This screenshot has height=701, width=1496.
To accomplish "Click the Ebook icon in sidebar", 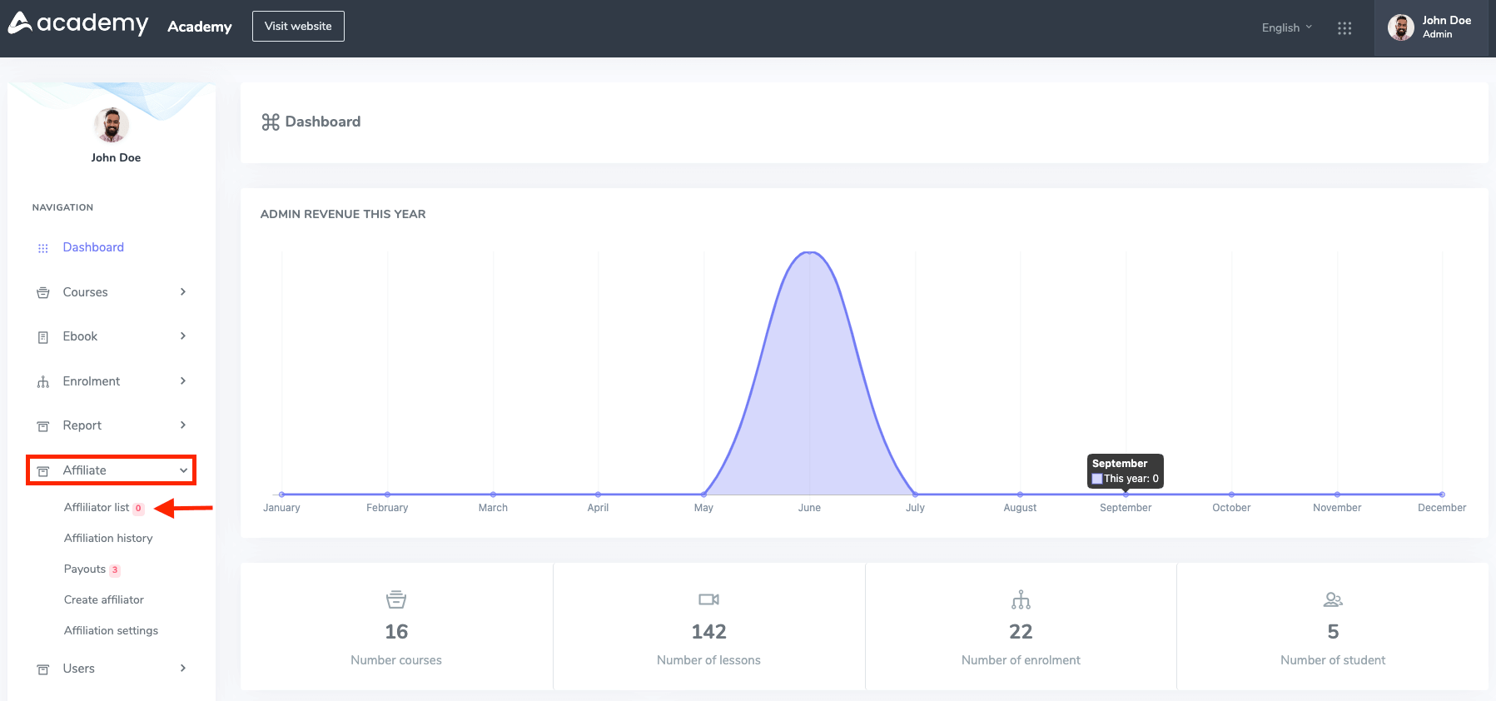I will (x=43, y=337).
